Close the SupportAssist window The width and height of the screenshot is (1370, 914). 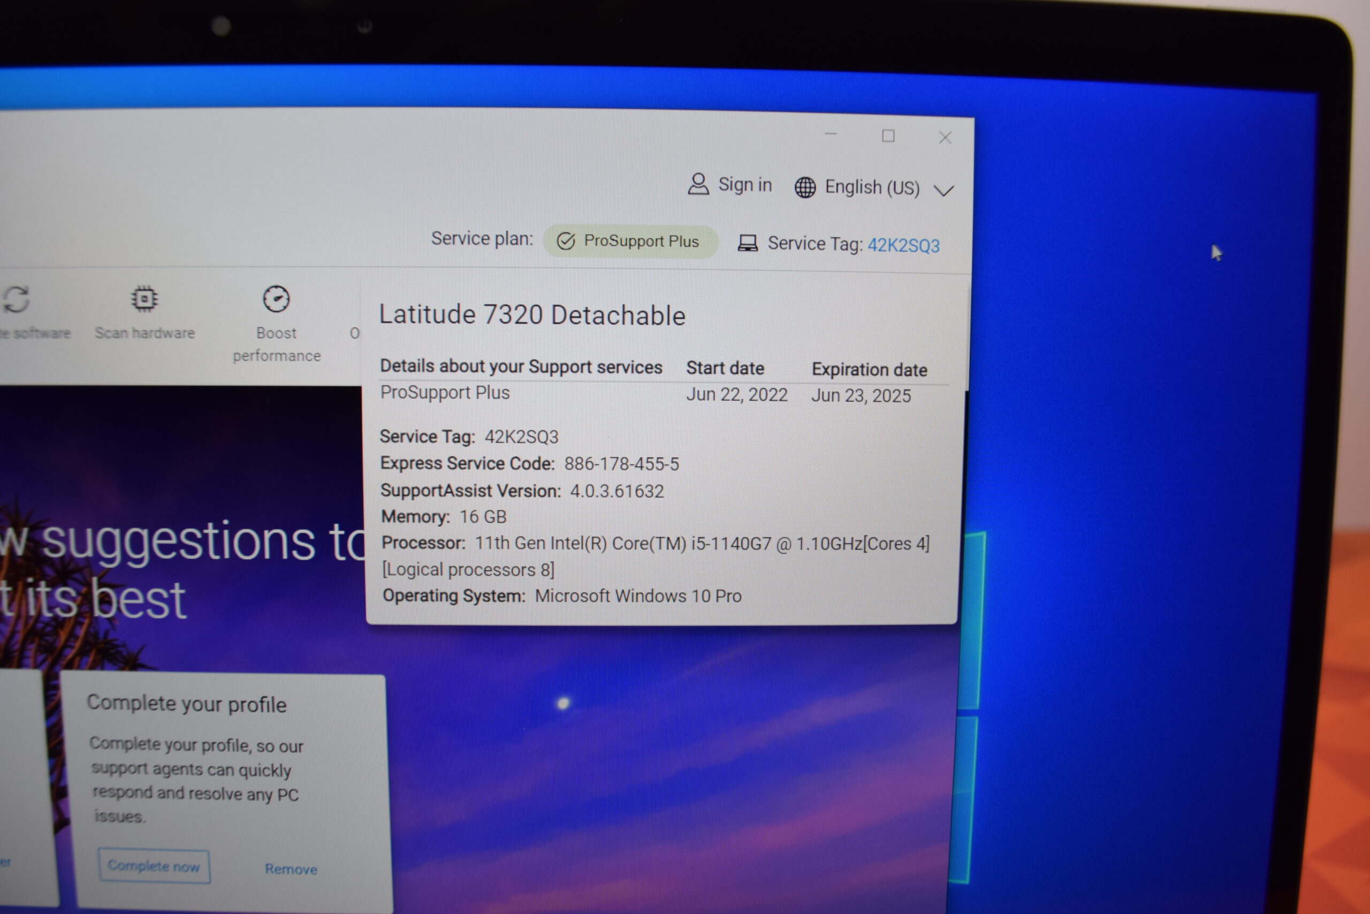946,138
